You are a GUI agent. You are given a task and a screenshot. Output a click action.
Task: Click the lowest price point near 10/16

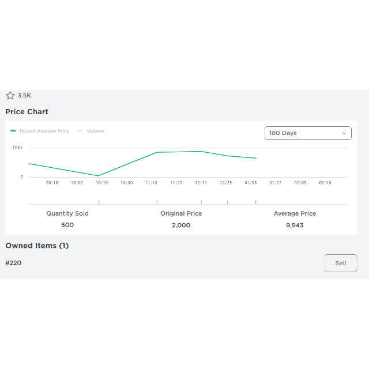(98, 175)
